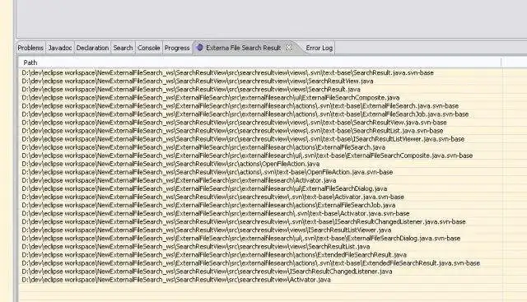Open the Search tab
Viewport: 527px width, 302px height.
(123, 48)
